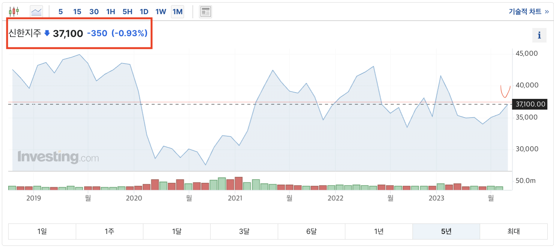Click the 2020 time axis label
Screen dimensions: 554x247
(x=134, y=198)
